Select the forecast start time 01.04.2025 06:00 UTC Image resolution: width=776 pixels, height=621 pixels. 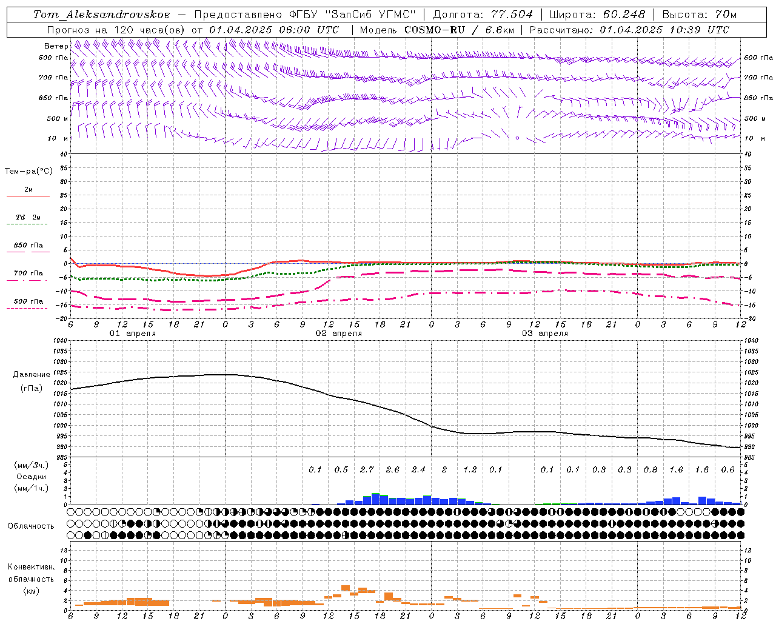pyautogui.click(x=274, y=30)
